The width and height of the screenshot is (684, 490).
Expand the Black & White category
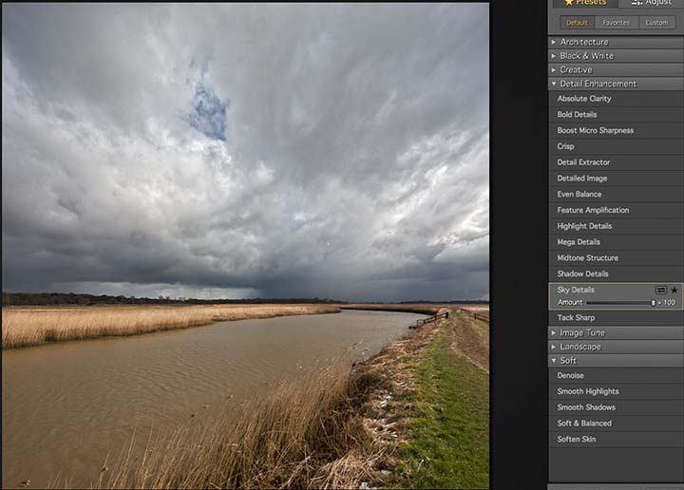click(616, 56)
